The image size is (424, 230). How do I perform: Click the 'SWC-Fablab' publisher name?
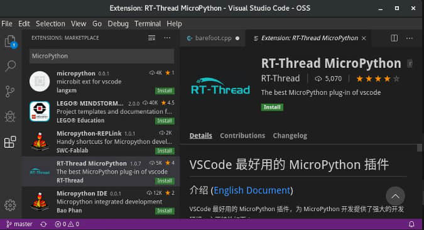click(72, 150)
